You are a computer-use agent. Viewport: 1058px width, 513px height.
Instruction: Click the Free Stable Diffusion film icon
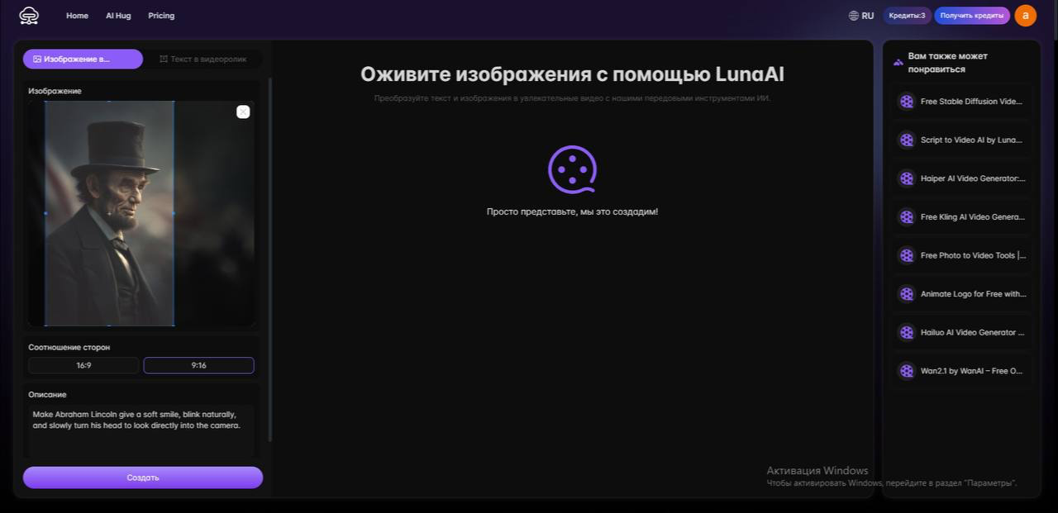click(x=907, y=102)
